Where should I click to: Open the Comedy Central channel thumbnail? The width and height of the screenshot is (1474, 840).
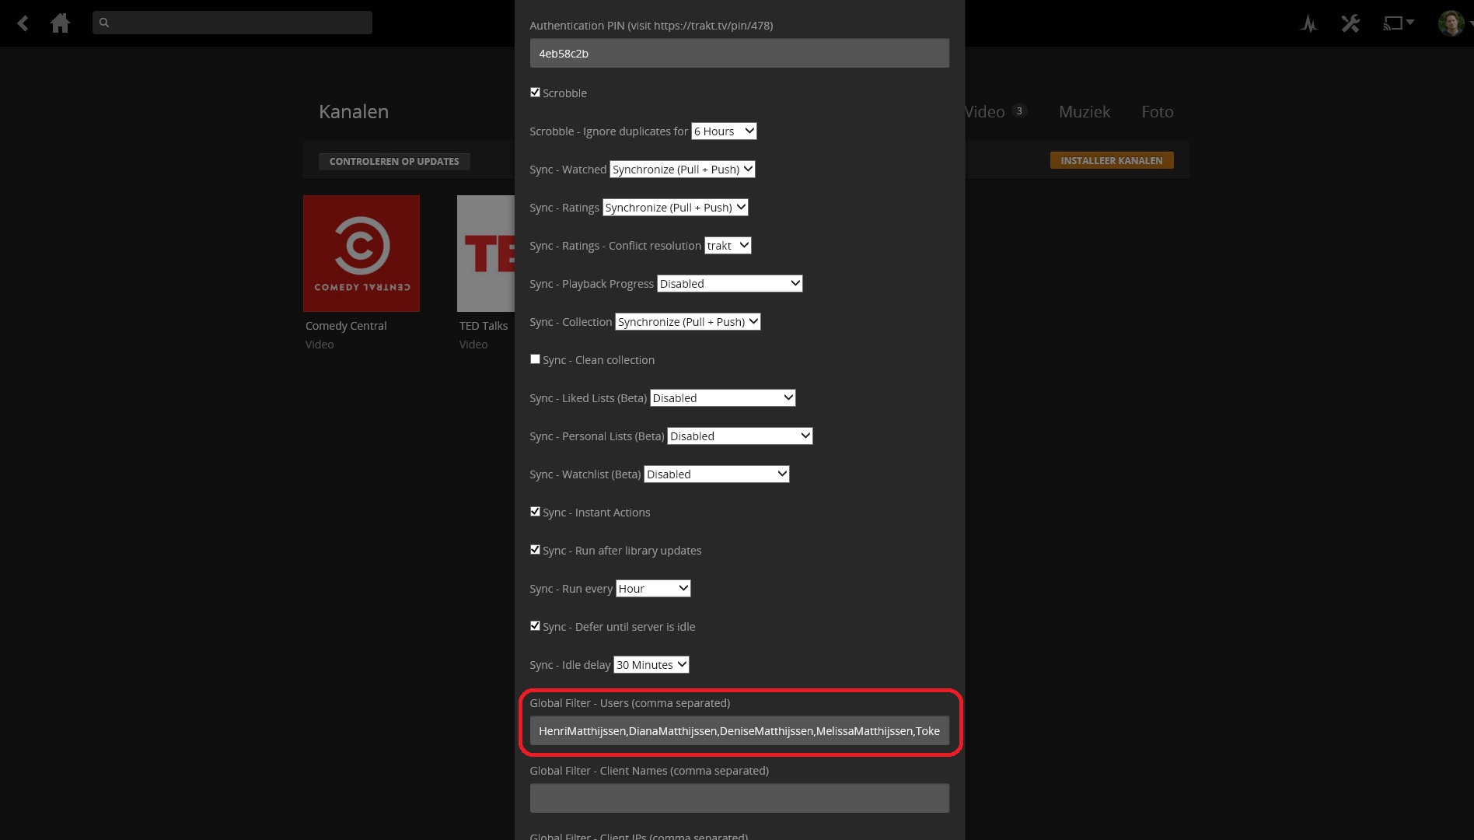coord(362,254)
